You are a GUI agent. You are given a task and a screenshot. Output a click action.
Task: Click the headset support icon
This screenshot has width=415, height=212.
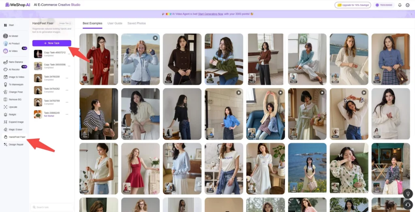click(x=408, y=204)
